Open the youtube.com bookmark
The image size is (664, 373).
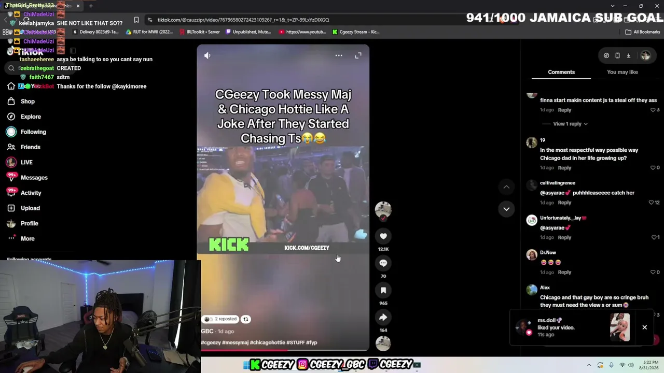point(303,32)
